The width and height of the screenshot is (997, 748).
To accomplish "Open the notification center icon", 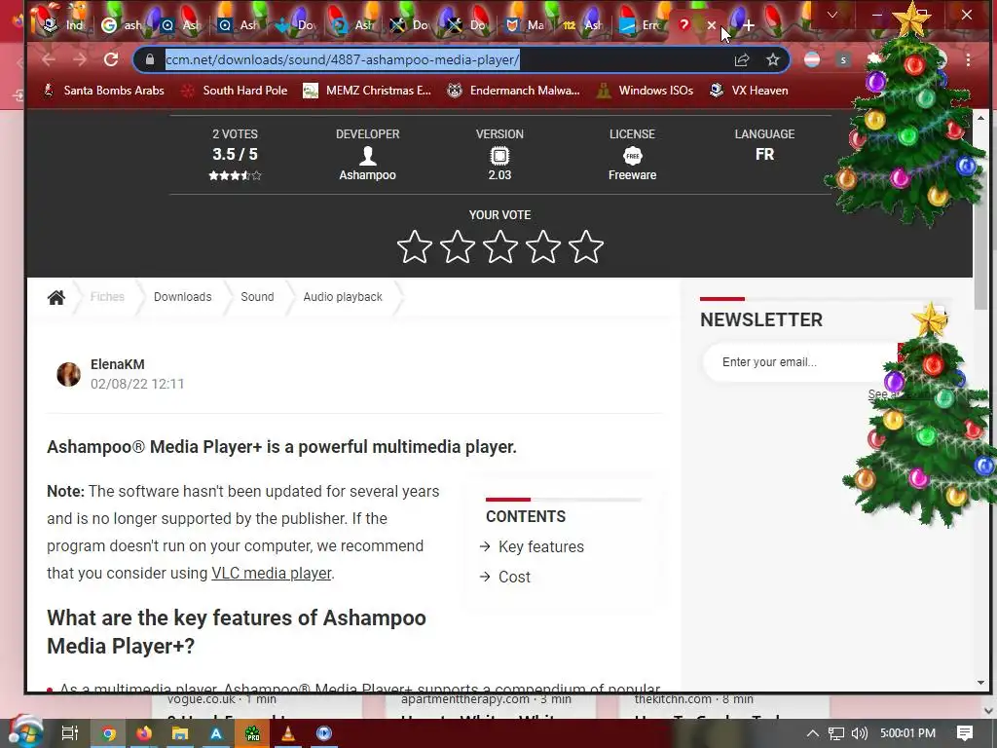I will coord(965,733).
